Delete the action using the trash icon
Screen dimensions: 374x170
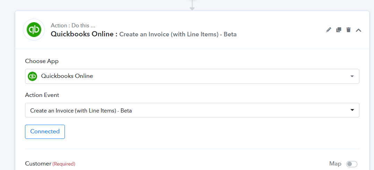point(348,30)
